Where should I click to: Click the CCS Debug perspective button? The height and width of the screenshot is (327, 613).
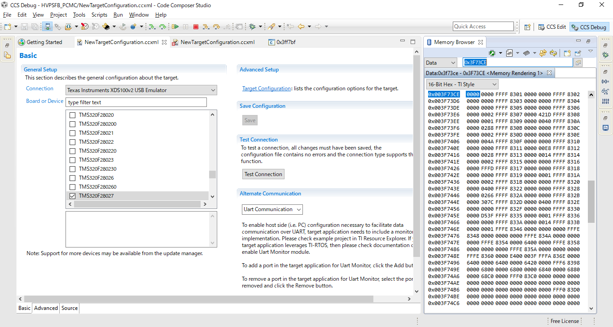(589, 27)
